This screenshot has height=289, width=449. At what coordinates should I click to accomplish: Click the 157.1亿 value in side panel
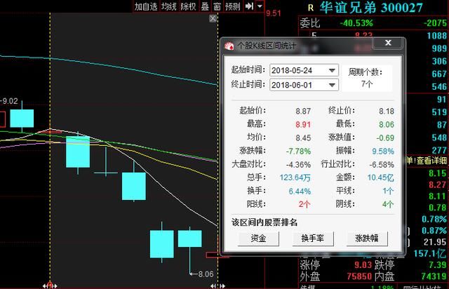click(x=430, y=253)
